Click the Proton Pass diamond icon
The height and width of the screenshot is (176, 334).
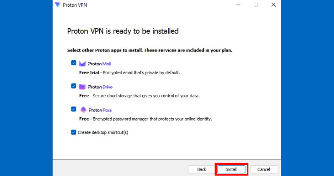coord(82,110)
